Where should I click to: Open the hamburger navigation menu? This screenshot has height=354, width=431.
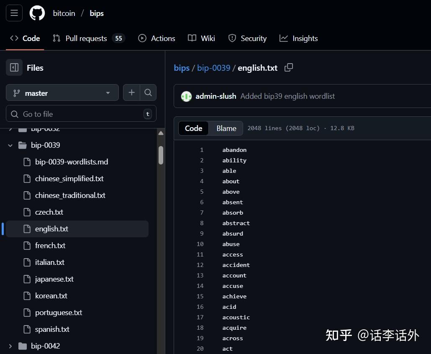[14, 13]
